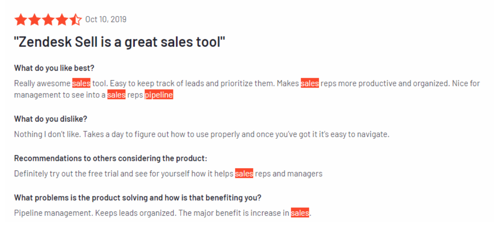Click the Oct 10, 2019 review date
The height and width of the screenshot is (226, 499).
(x=106, y=20)
